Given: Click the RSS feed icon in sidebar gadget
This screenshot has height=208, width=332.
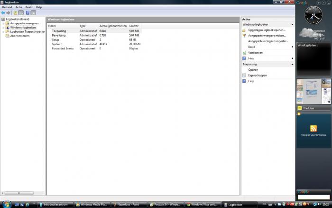Looking at the screenshot, I should 314,129.
